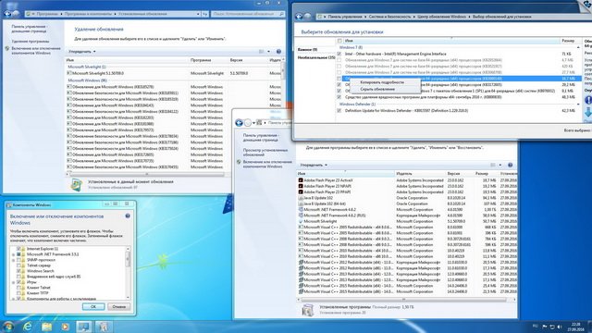592x333 pixels.
Task: Open Control Panel home link in Installed Updates
Action: point(29,29)
